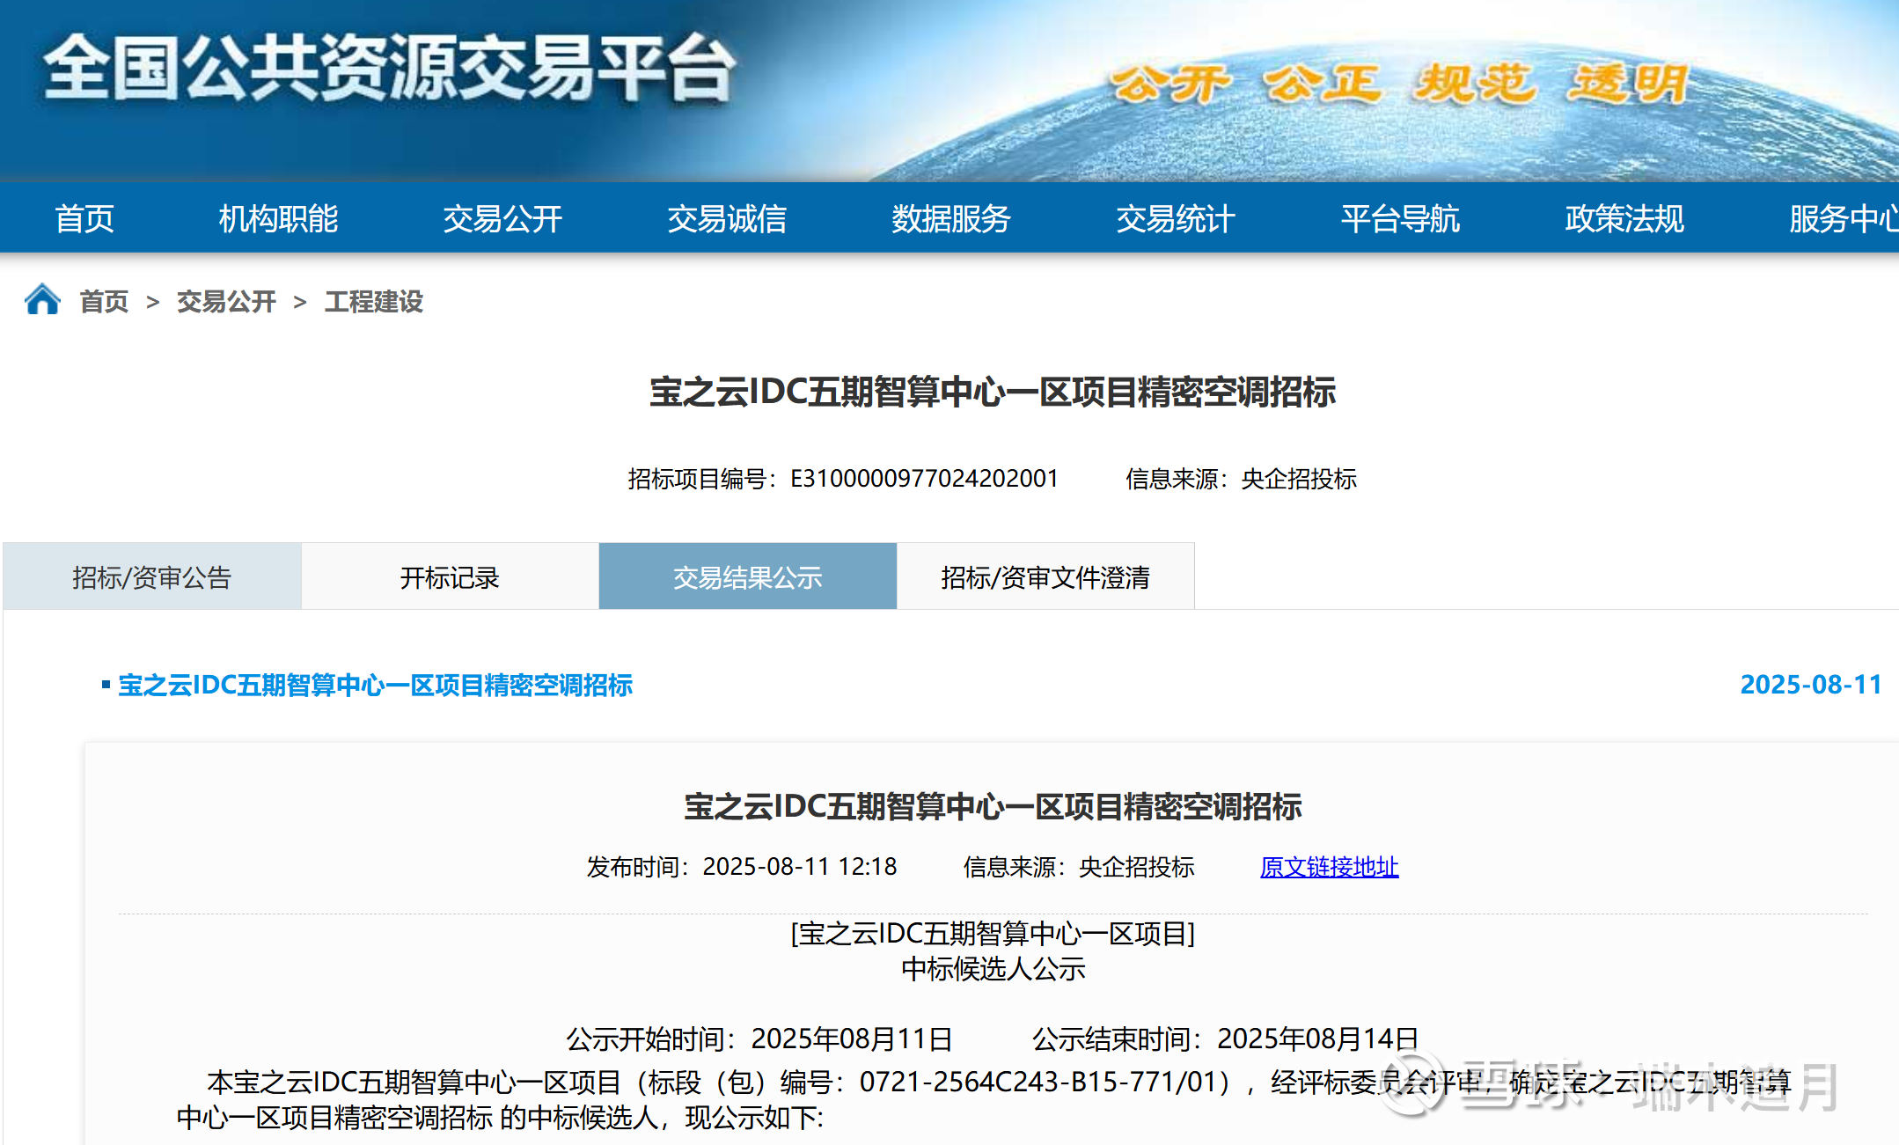Click project number E3100000977024202001
The width and height of the screenshot is (1899, 1145).
coord(924,479)
